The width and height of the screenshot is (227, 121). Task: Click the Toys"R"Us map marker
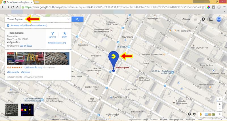[x=111, y=97]
